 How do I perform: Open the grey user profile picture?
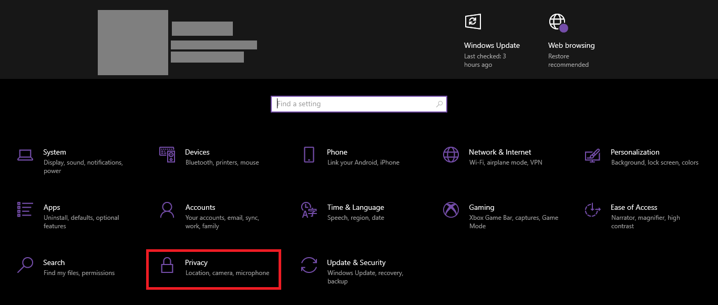pyautogui.click(x=133, y=43)
